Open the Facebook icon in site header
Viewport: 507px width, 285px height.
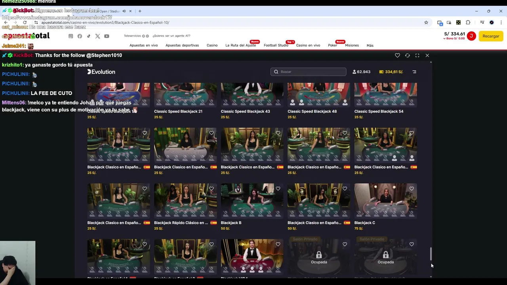click(x=80, y=36)
